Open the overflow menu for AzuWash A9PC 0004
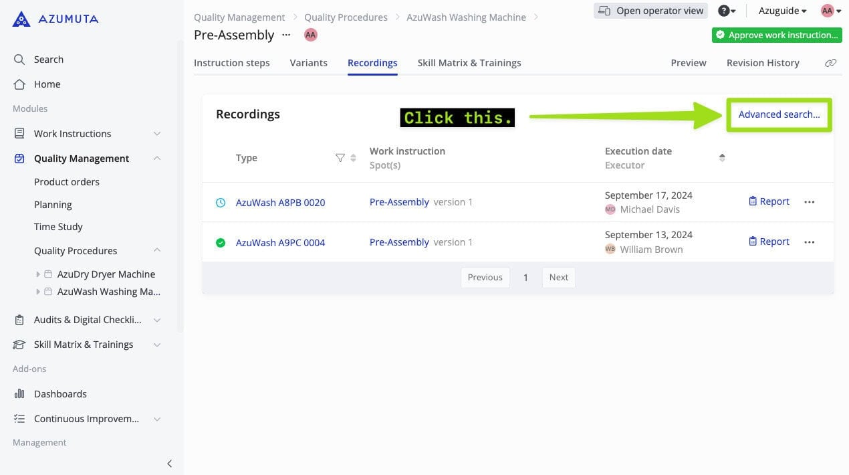 point(810,242)
